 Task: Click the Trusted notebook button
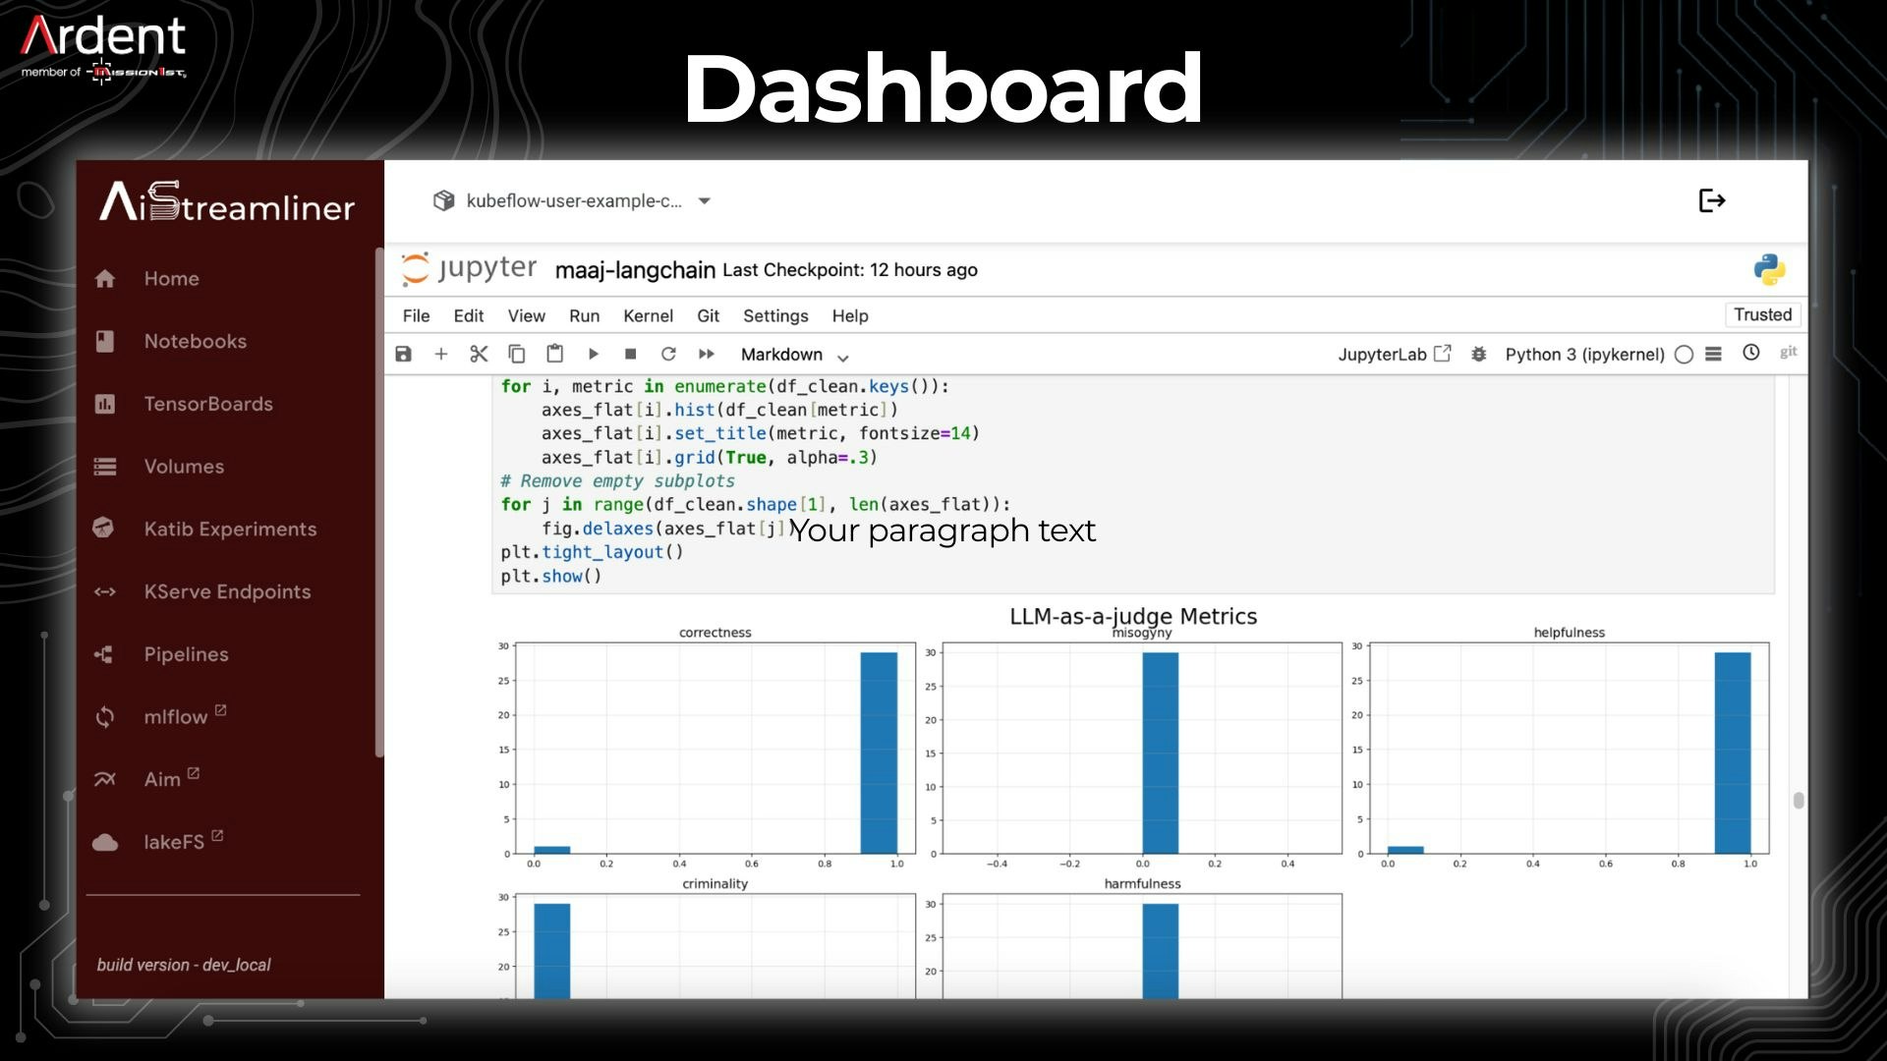click(x=1762, y=314)
